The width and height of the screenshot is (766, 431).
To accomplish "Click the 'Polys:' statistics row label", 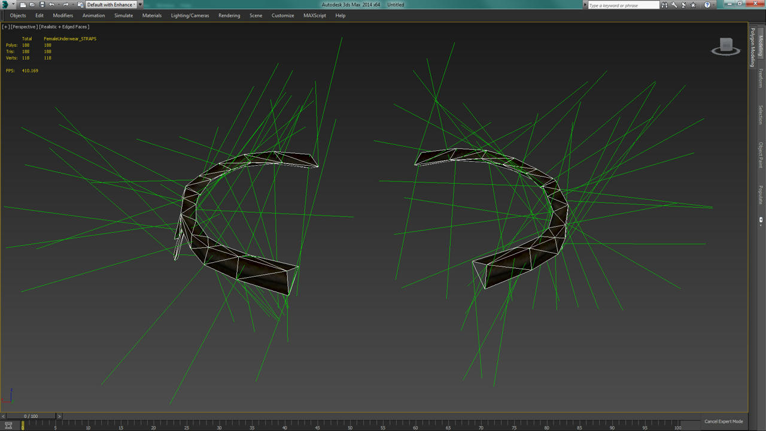I will click(x=12, y=45).
